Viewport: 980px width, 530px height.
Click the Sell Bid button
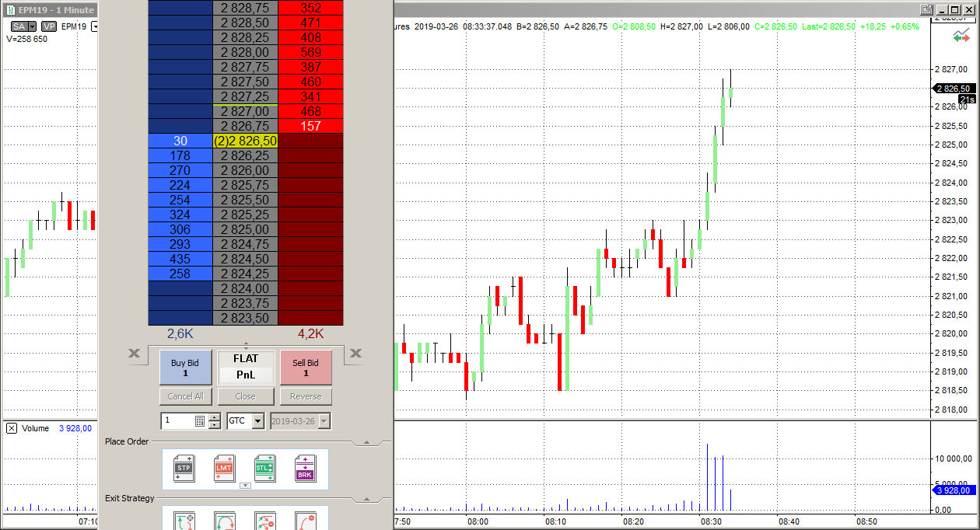pyautogui.click(x=306, y=368)
